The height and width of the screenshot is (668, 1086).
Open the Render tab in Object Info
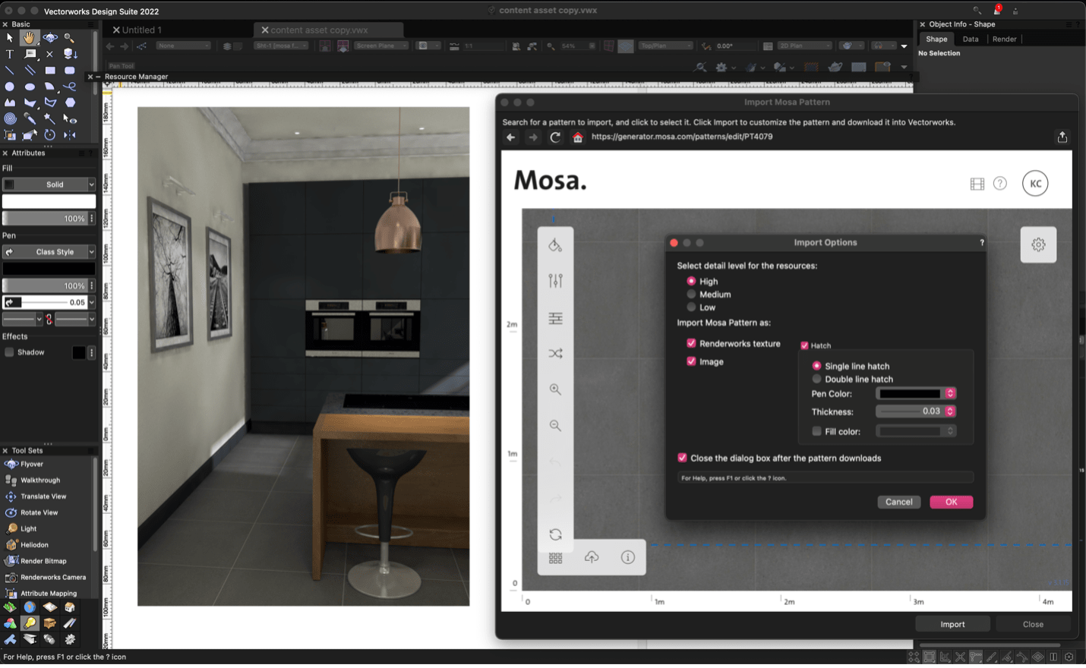point(1004,39)
